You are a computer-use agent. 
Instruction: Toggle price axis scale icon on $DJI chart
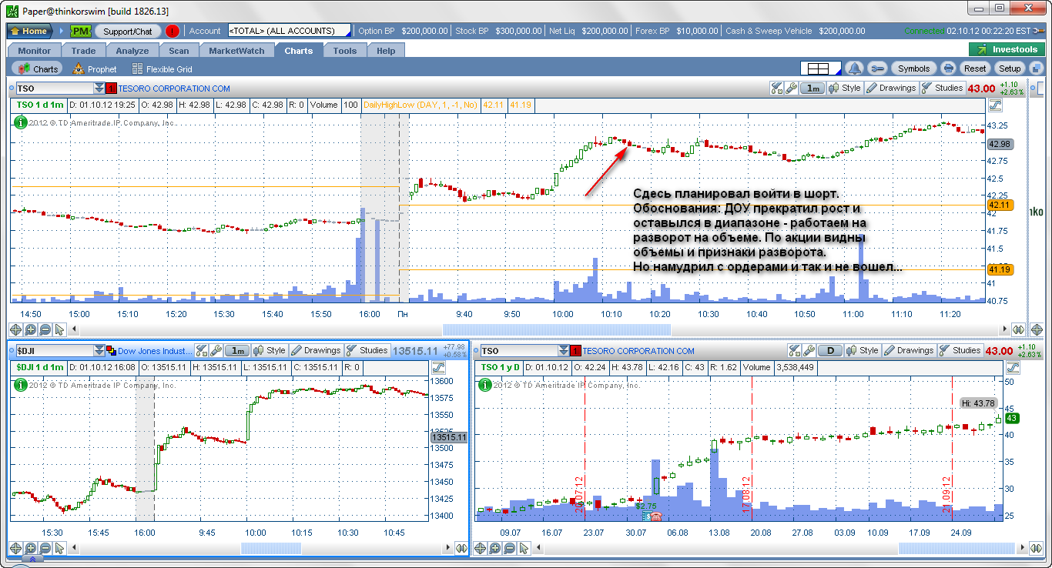[439, 367]
